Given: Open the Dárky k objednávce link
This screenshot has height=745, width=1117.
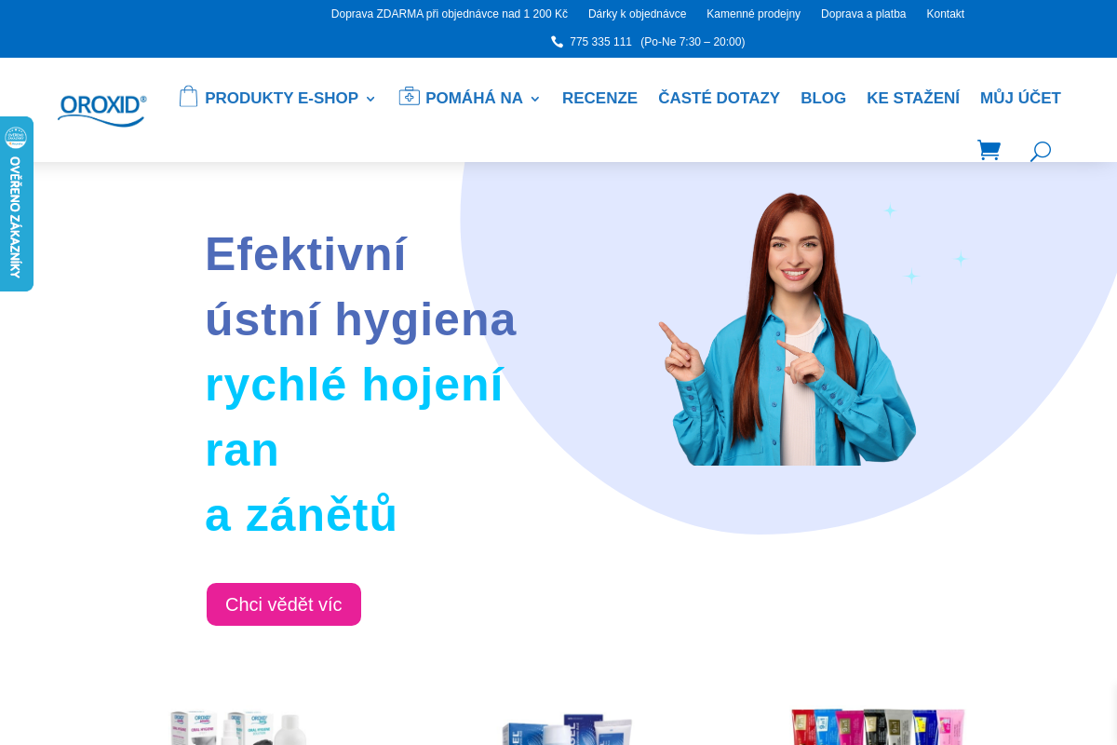Looking at the screenshot, I should coord(637,14).
